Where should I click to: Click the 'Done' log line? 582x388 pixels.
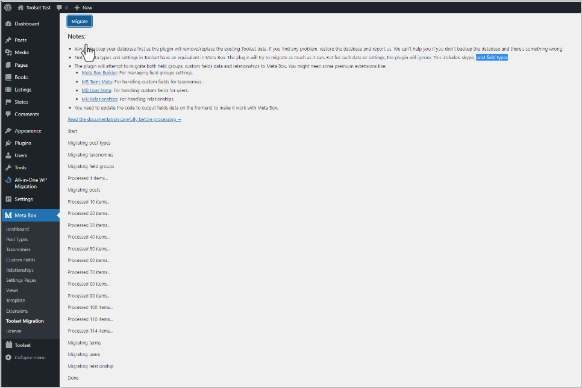[x=73, y=378]
